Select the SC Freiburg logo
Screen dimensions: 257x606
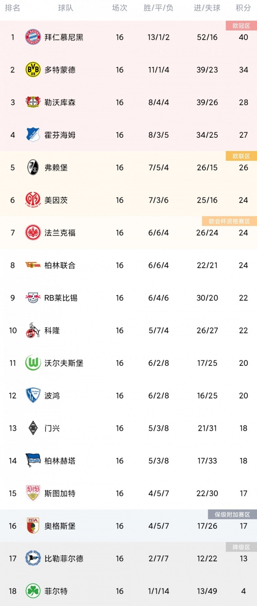point(33,168)
